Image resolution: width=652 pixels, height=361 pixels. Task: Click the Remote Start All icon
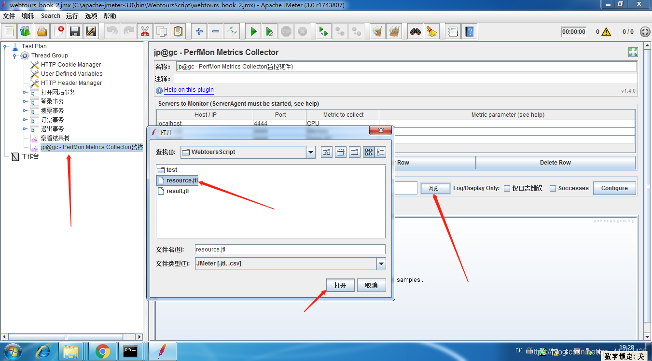pos(323,32)
